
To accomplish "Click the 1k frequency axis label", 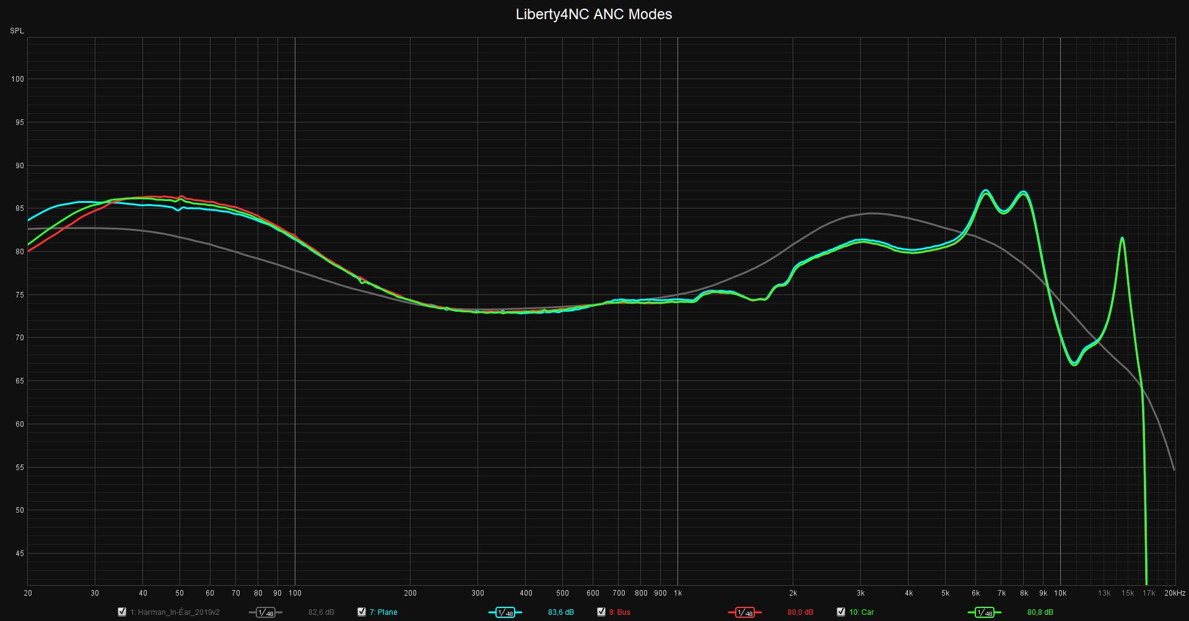I will coord(678,593).
